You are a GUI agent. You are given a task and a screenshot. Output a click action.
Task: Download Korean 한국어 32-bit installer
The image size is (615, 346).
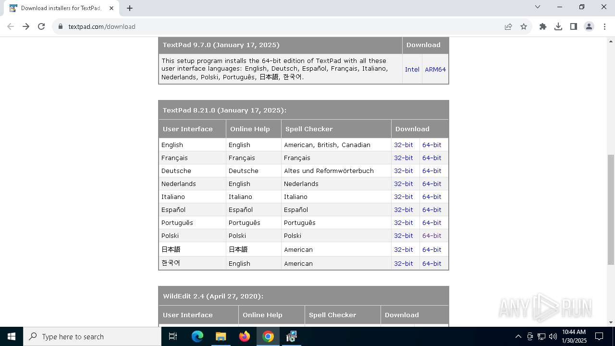coord(404,263)
